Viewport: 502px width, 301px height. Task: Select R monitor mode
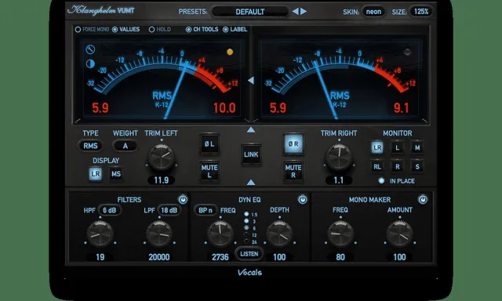(398, 167)
